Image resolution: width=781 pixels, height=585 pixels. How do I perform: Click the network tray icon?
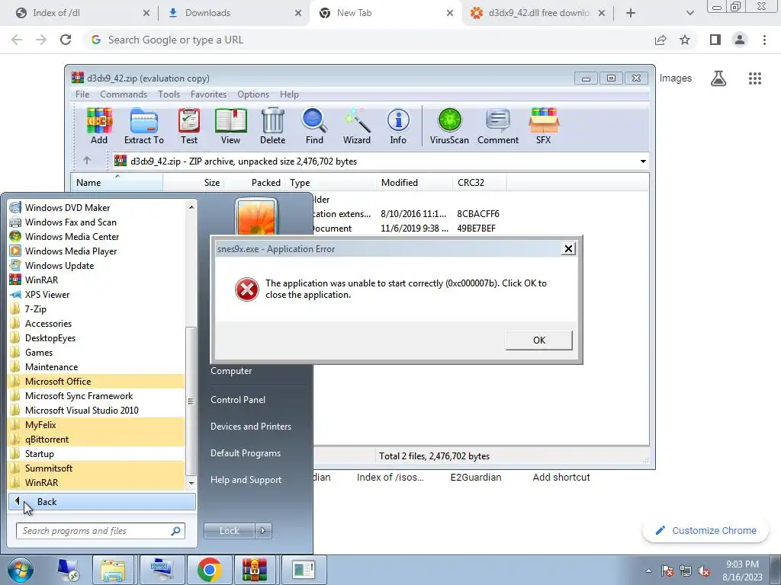coord(686,571)
